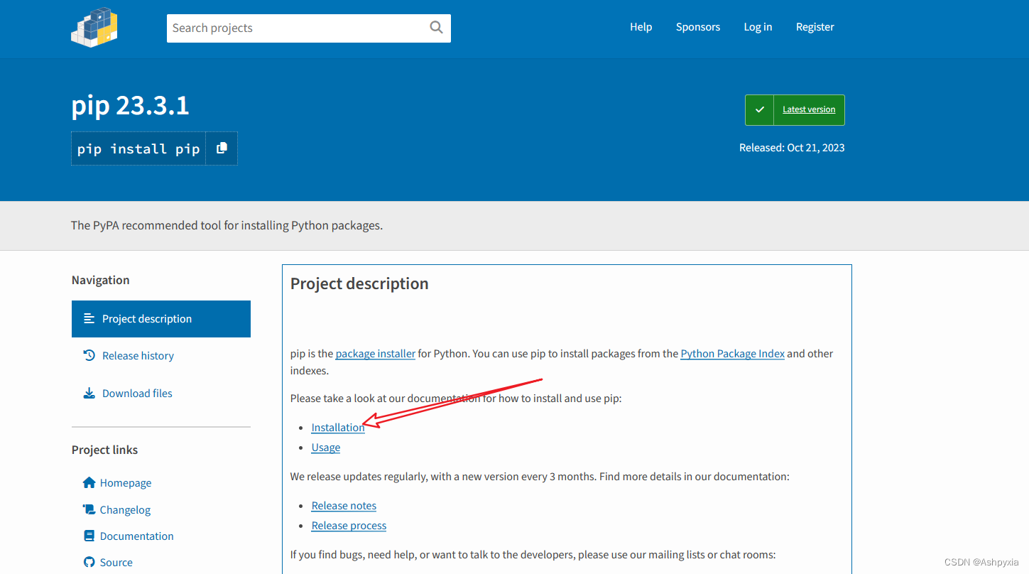Click the Latest version green button
Image resolution: width=1029 pixels, height=574 pixels.
click(795, 110)
